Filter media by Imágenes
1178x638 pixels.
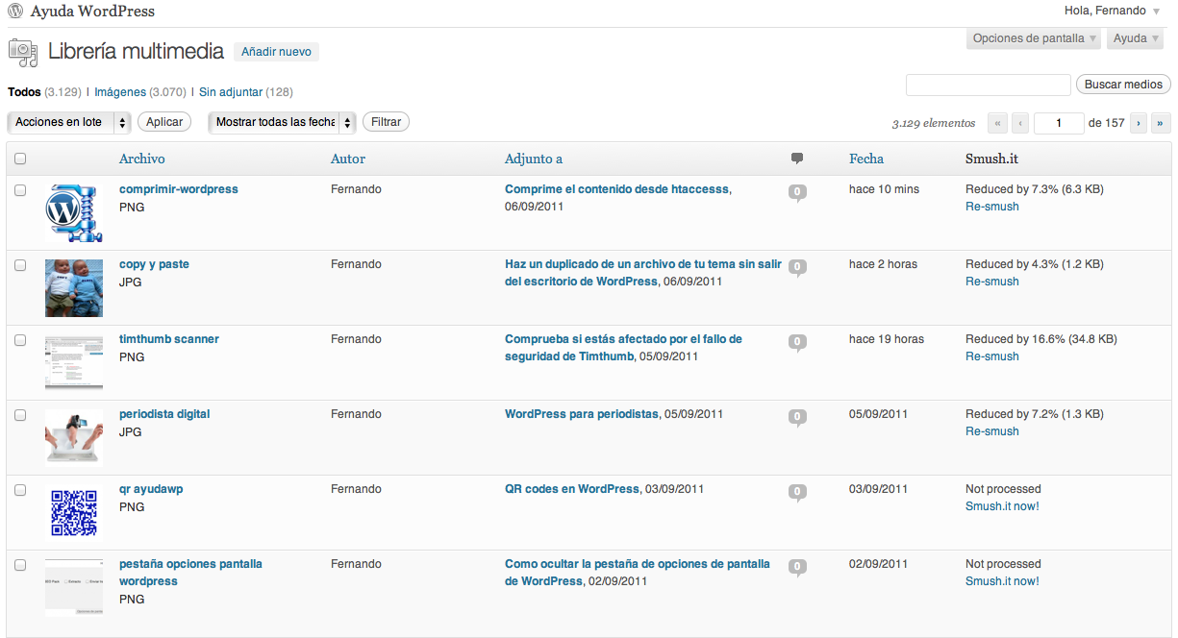pyautogui.click(x=120, y=92)
